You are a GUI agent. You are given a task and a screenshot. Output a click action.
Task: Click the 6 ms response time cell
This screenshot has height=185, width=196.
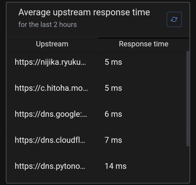(x=113, y=114)
